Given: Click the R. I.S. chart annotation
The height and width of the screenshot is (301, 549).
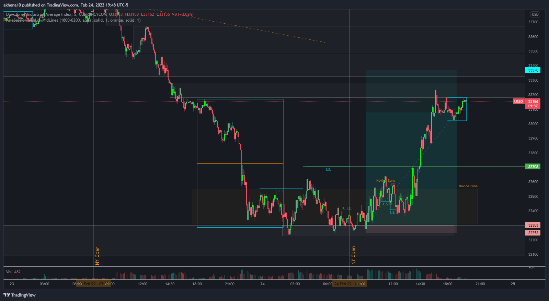Looking at the screenshot, I should pos(347,209).
